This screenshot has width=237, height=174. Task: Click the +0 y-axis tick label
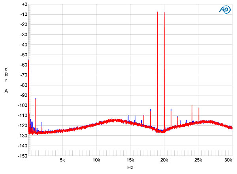click(24, 4)
